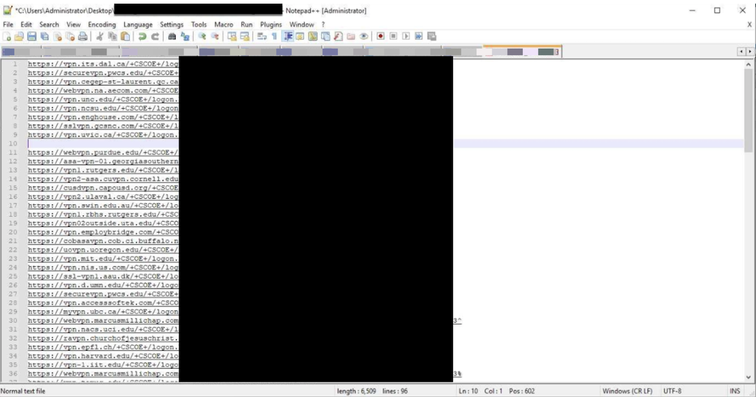Viewport: 756px width, 397px height.
Task: Click the vpn.epfl.ch URL line
Action: [x=104, y=347]
